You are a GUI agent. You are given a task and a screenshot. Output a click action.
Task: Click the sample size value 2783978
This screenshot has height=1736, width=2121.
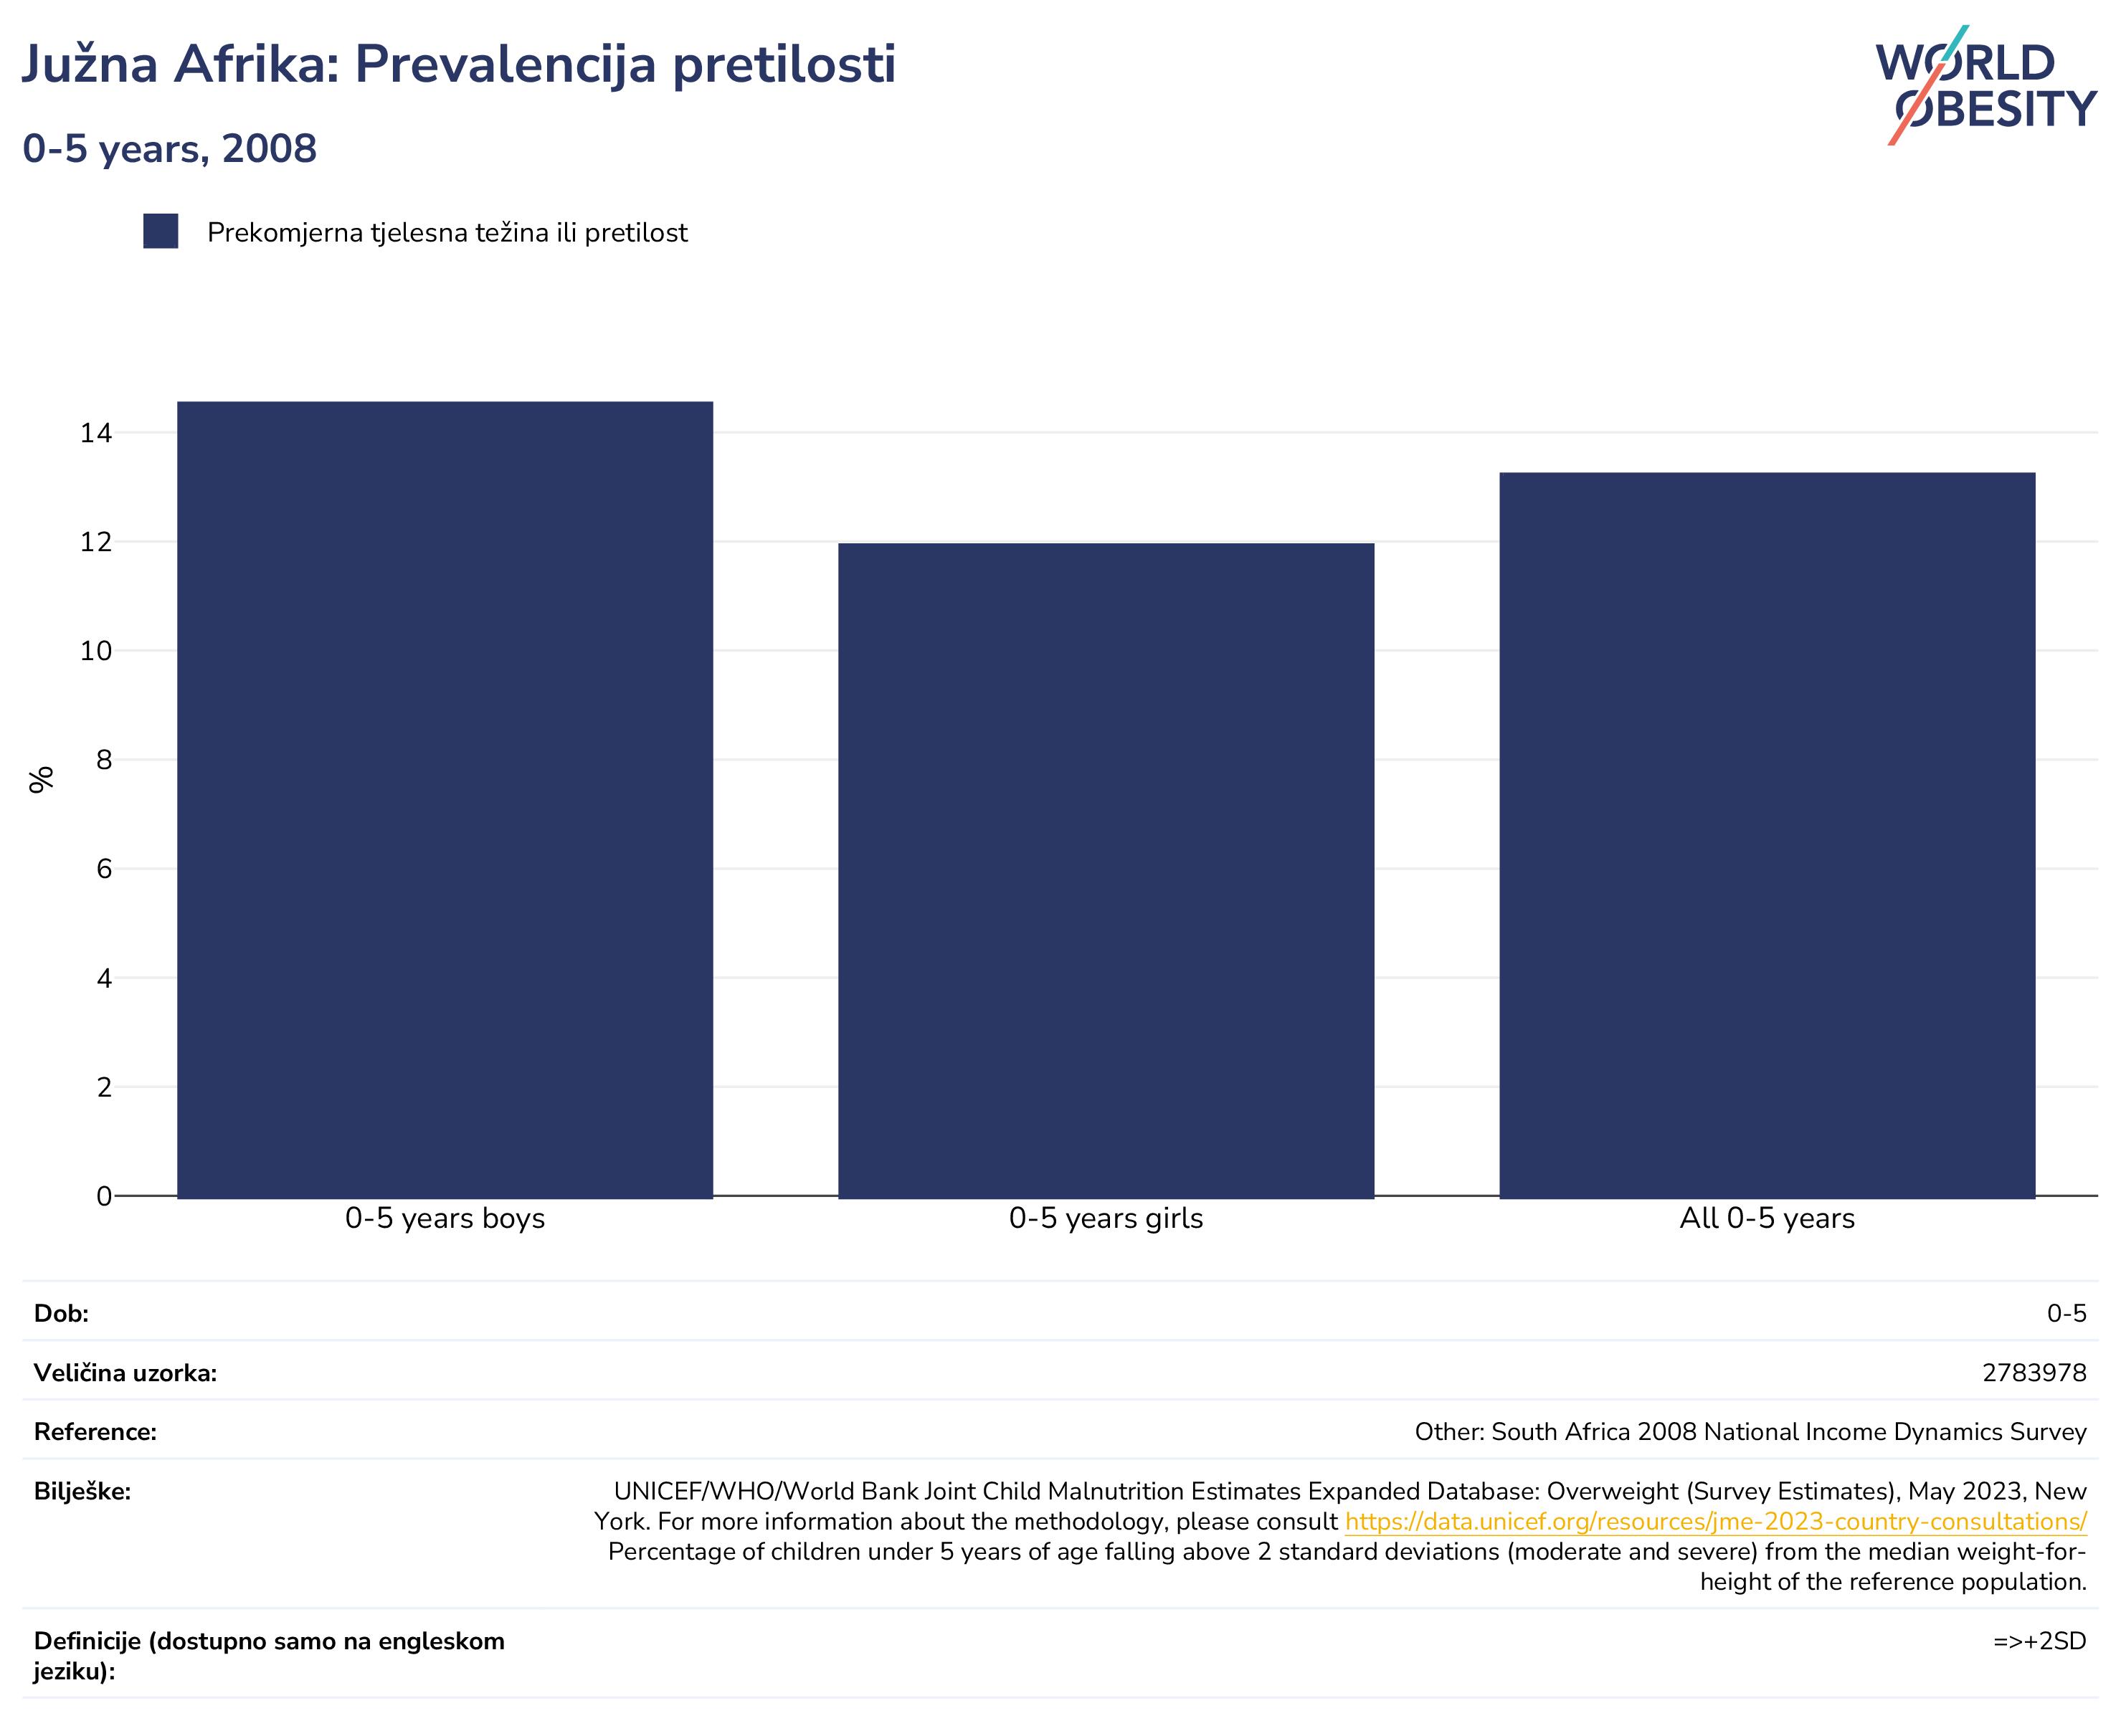2034,1373
